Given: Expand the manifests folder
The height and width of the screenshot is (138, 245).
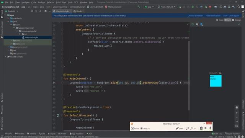Looking at the screenshot, I should 8,18.
